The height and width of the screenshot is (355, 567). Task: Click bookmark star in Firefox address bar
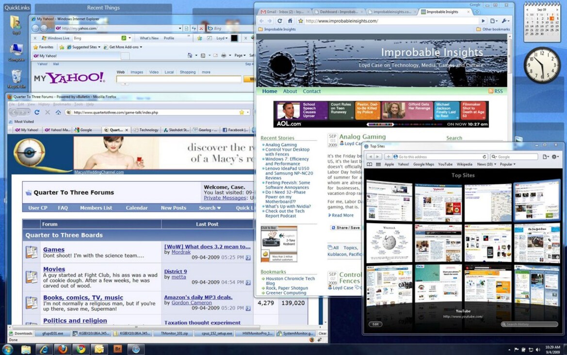tap(242, 113)
